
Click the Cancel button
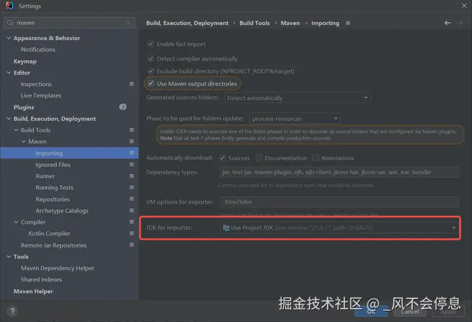[410, 312]
